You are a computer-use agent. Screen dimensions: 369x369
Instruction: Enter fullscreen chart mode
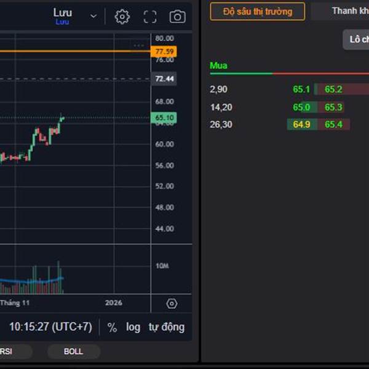coord(150,17)
